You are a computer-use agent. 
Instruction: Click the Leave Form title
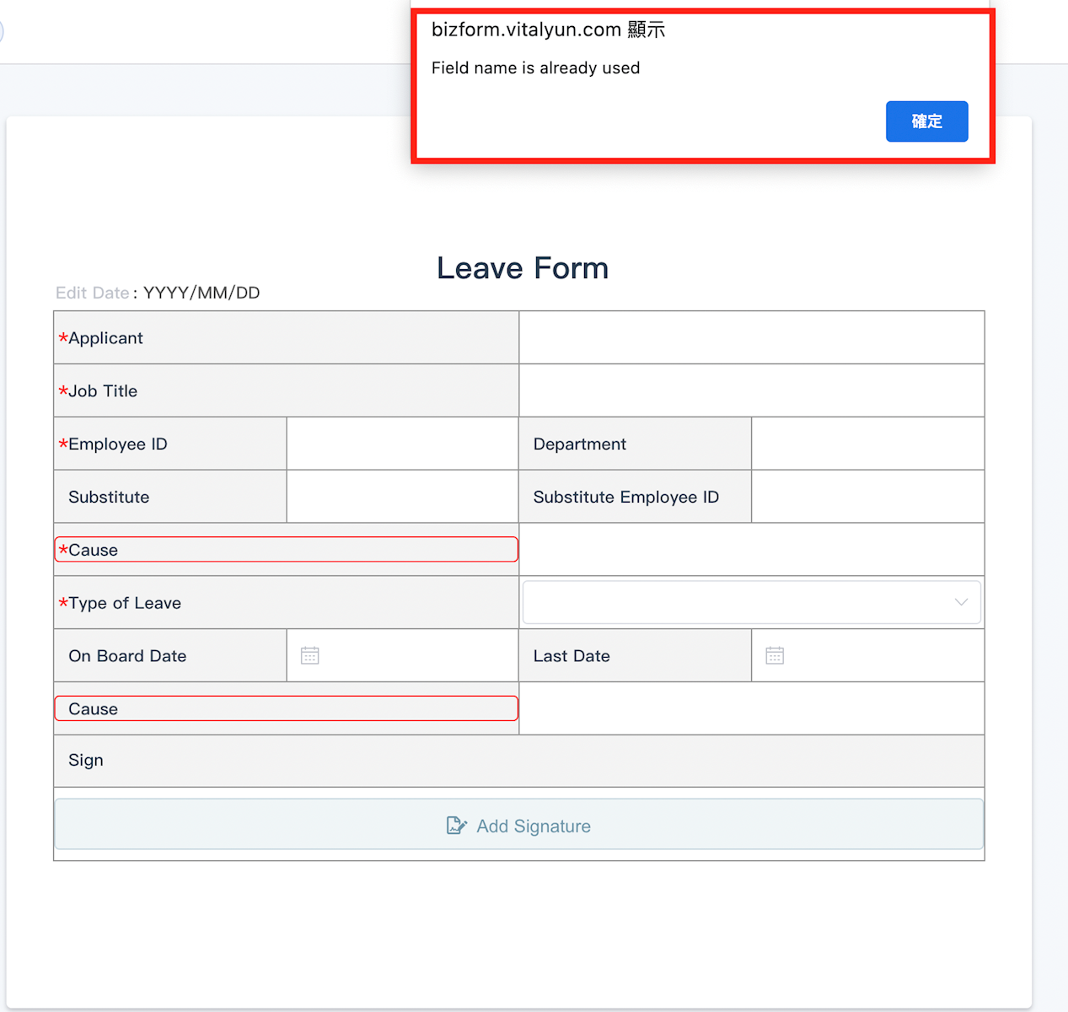(523, 268)
